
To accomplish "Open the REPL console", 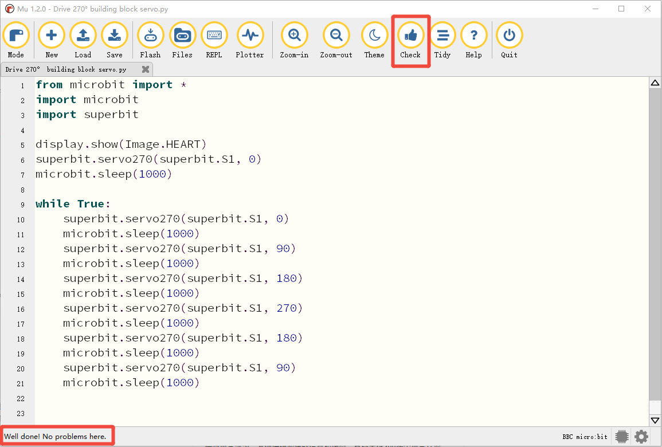I will 214,41.
